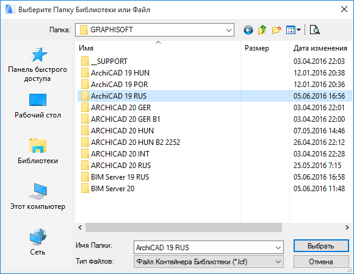Image resolution: width=354 pixels, height=274 pixels.
Task: Open Quick access panel shortcut
Action: pyautogui.click(x=38, y=65)
